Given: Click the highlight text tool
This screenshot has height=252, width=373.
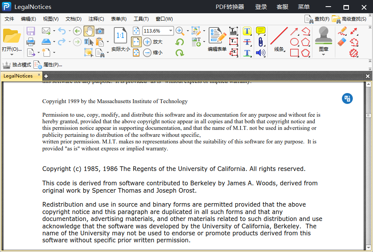Looking at the screenshot, I should [x=247, y=31].
